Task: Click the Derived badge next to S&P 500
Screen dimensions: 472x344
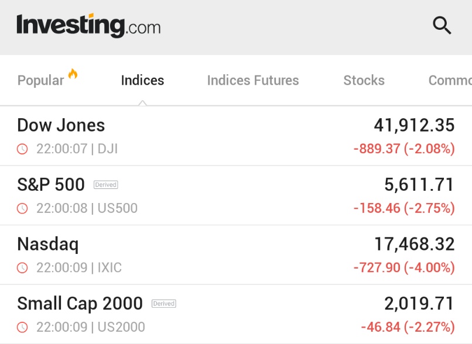Action: [x=105, y=185]
